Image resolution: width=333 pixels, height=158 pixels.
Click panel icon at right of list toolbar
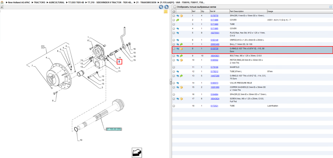[330, 7]
